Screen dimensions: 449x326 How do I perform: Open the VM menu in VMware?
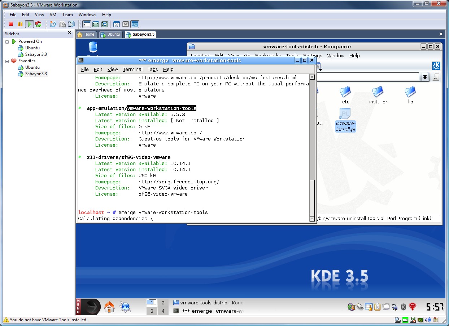pyautogui.click(x=53, y=15)
